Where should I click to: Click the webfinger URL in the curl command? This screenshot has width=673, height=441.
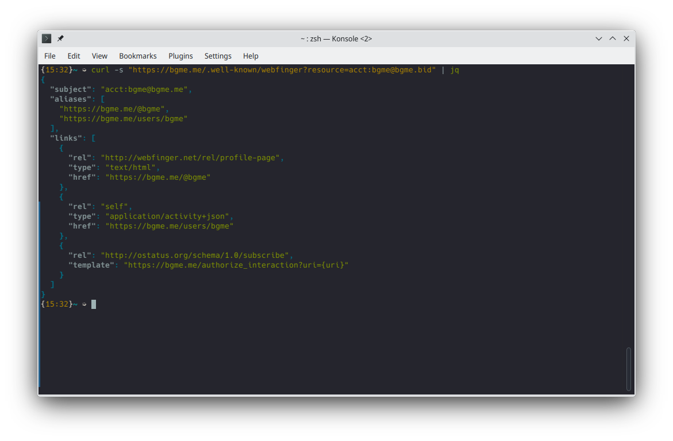[x=282, y=70]
